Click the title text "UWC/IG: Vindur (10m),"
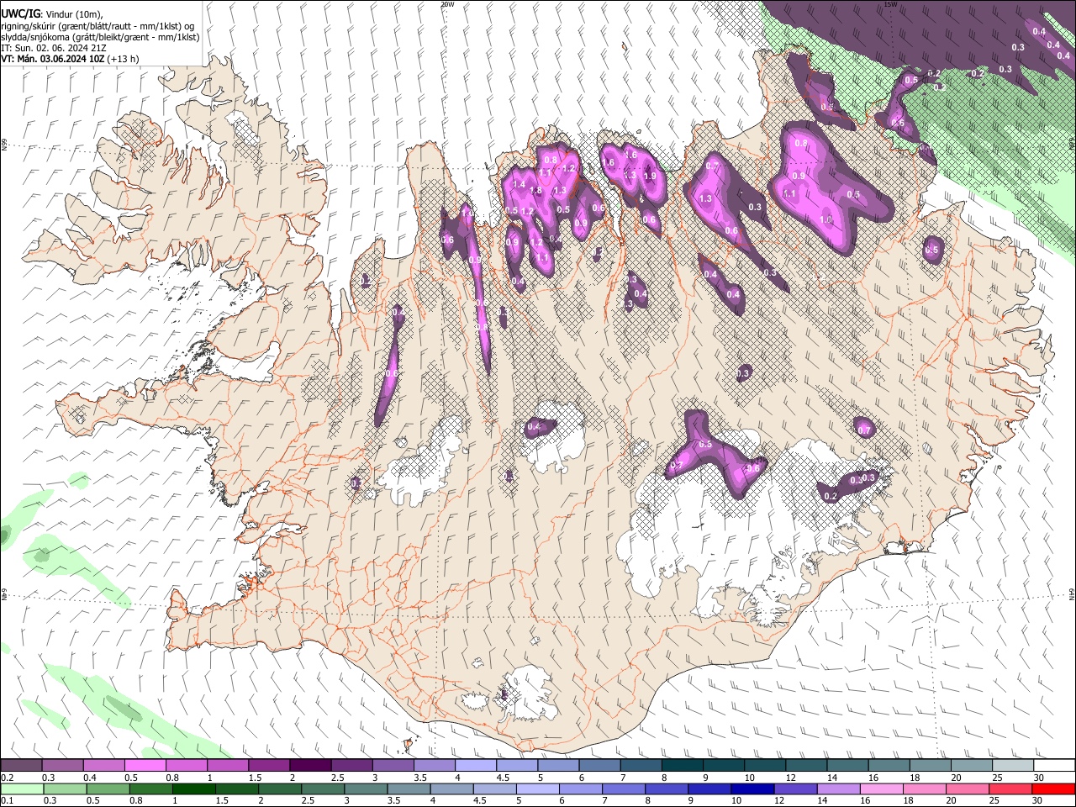This screenshot has height=807, width=1076. [52, 14]
